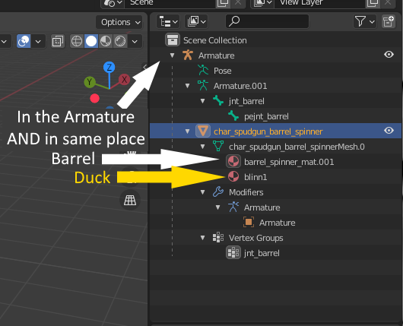Click char_spudgun_barrel_spinner mesh object icon
This screenshot has width=403, height=326.
tap(203, 131)
